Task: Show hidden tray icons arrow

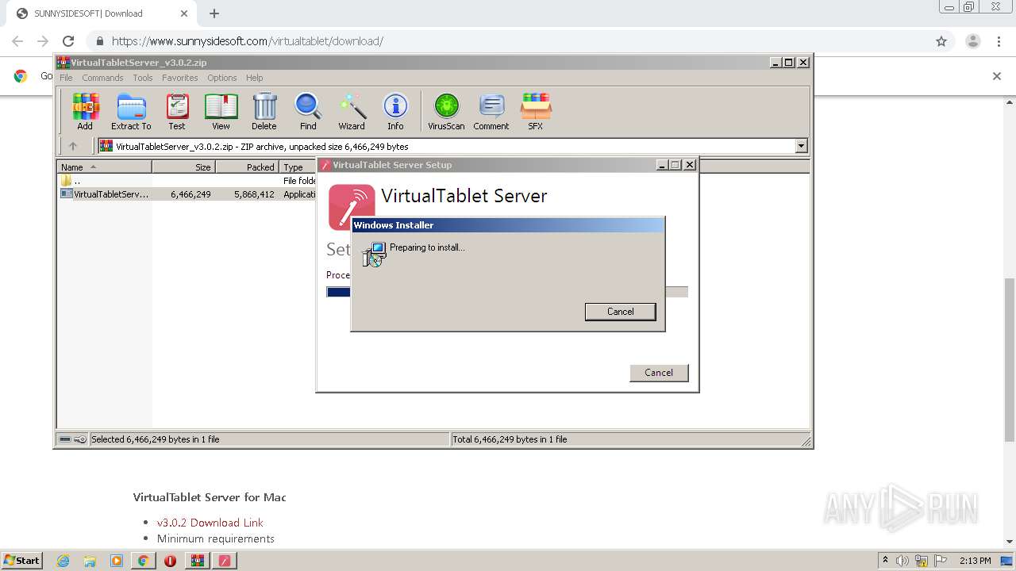Action: click(x=885, y=561)
